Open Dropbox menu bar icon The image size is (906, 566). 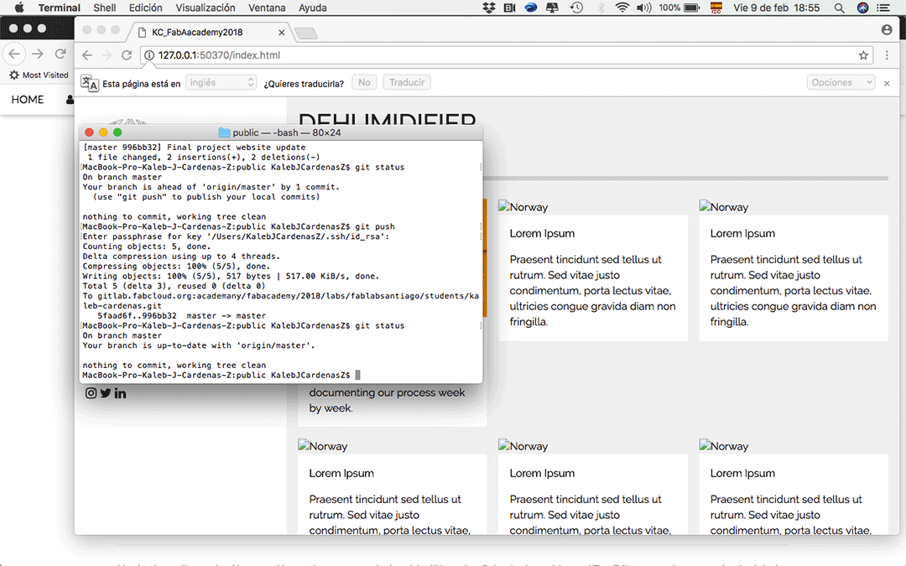[489, 8]
